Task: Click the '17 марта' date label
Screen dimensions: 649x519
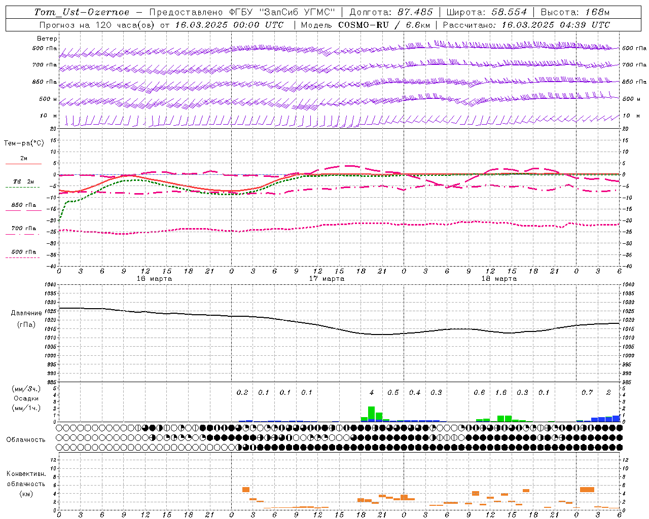Action: [327, 279]
